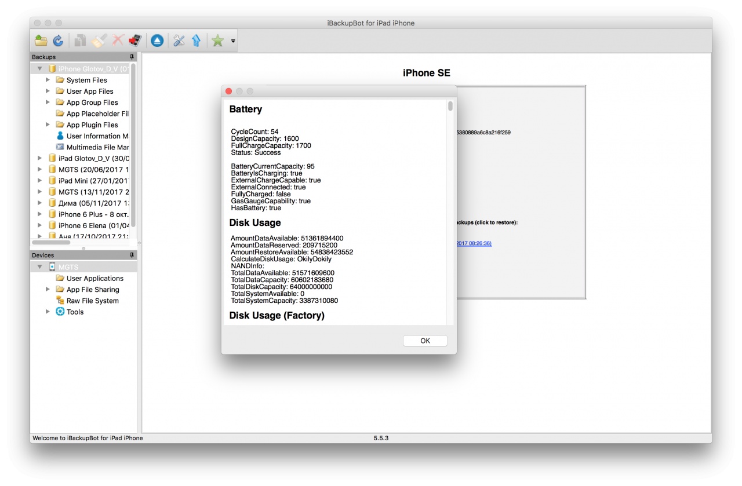Screen dimensions: 742x486
Task: Open the dropdown arrow beside green star
Action: [x=233, y=41]
